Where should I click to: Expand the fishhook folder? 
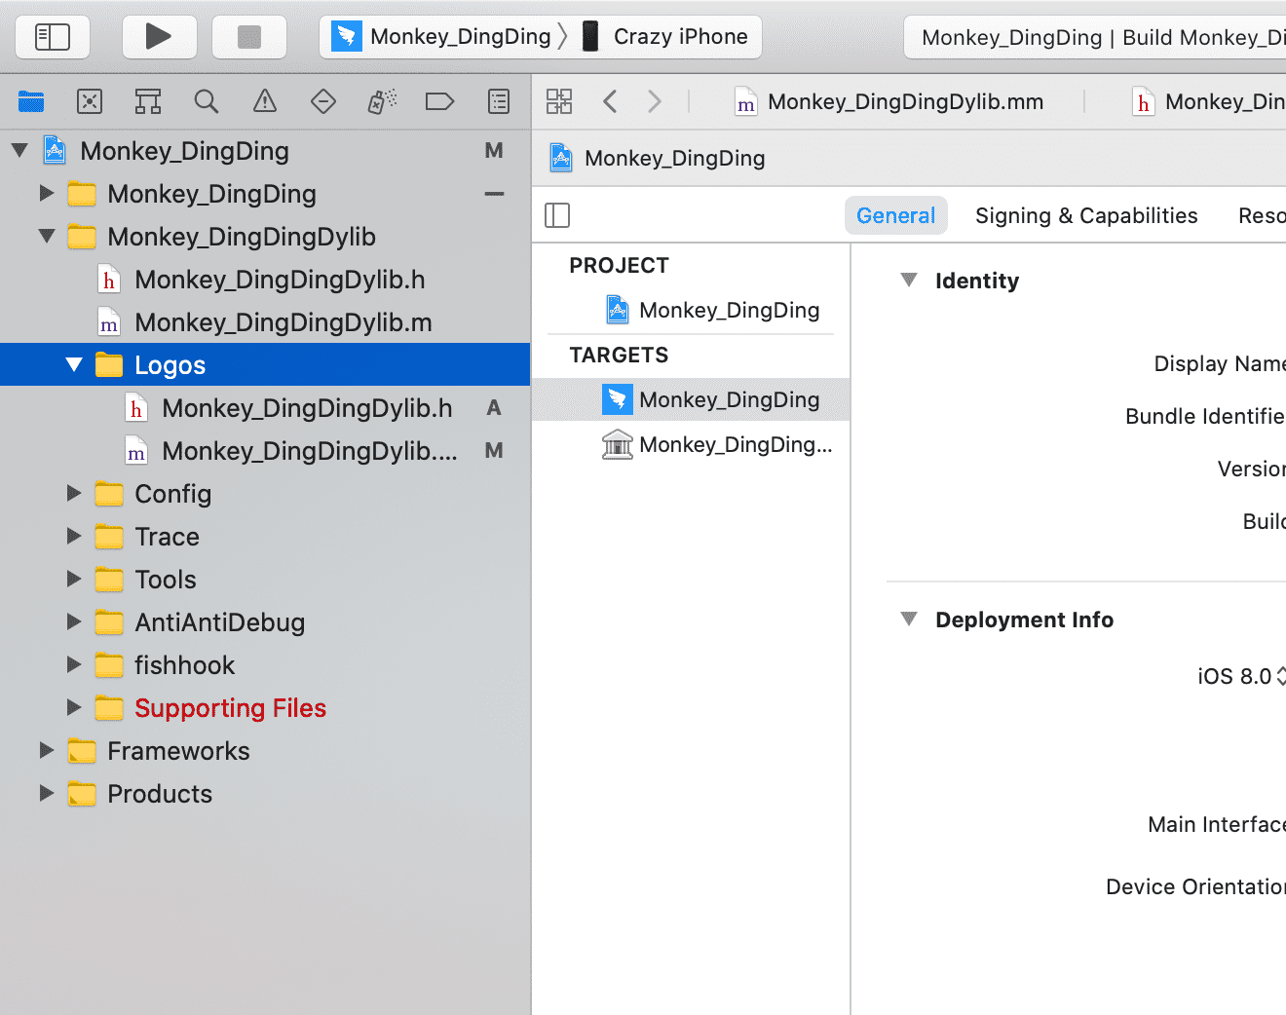coord(74,665)
